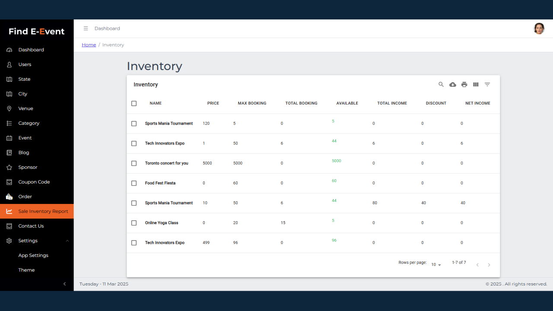Viewport: 553px width, 311px height.
Task: Open the filter icon on the Inventory table
Action: 487,84
